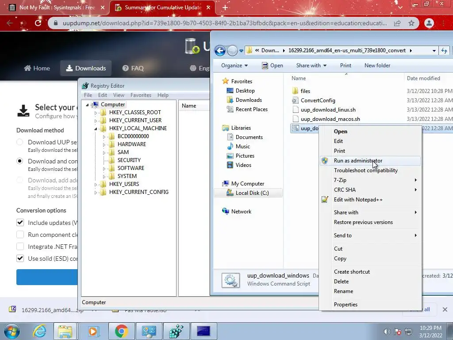
Task: Open Registry Editor Favorites menu
Action: [141, 95]
